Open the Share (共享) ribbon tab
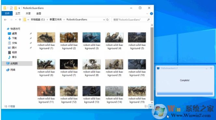The width and height of the screenshot is (216, 120). tap(28, 13)
